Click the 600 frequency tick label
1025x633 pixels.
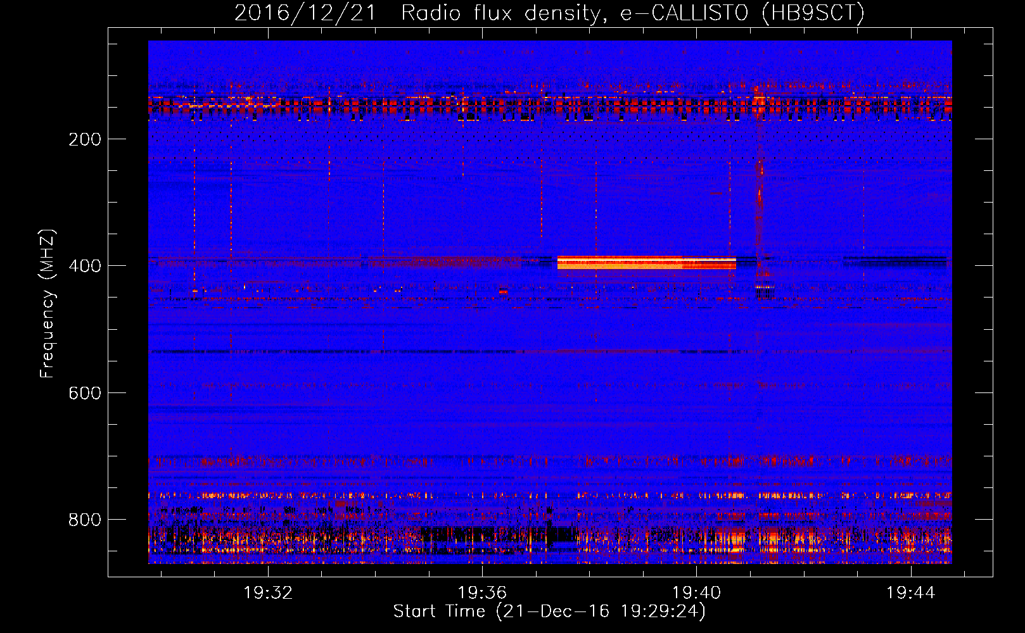tap(85, 393)
